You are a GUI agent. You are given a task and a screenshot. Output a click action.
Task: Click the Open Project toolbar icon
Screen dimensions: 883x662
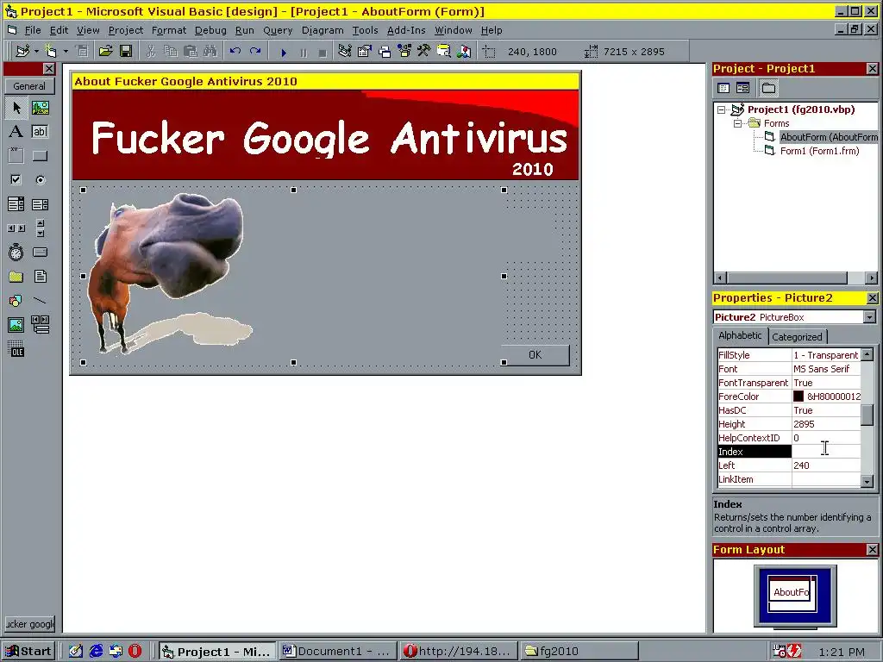(105, 51)
